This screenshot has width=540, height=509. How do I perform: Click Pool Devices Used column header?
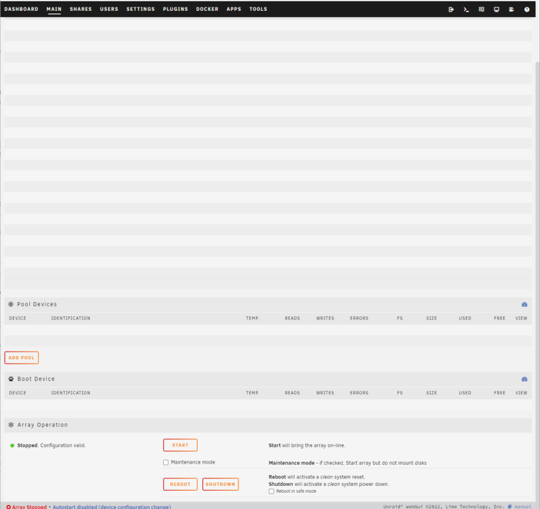[x=465, y=318]
